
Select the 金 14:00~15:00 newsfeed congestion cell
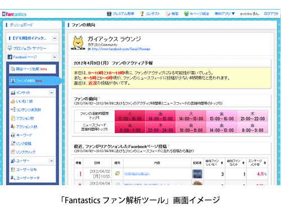tap(221, 127)
